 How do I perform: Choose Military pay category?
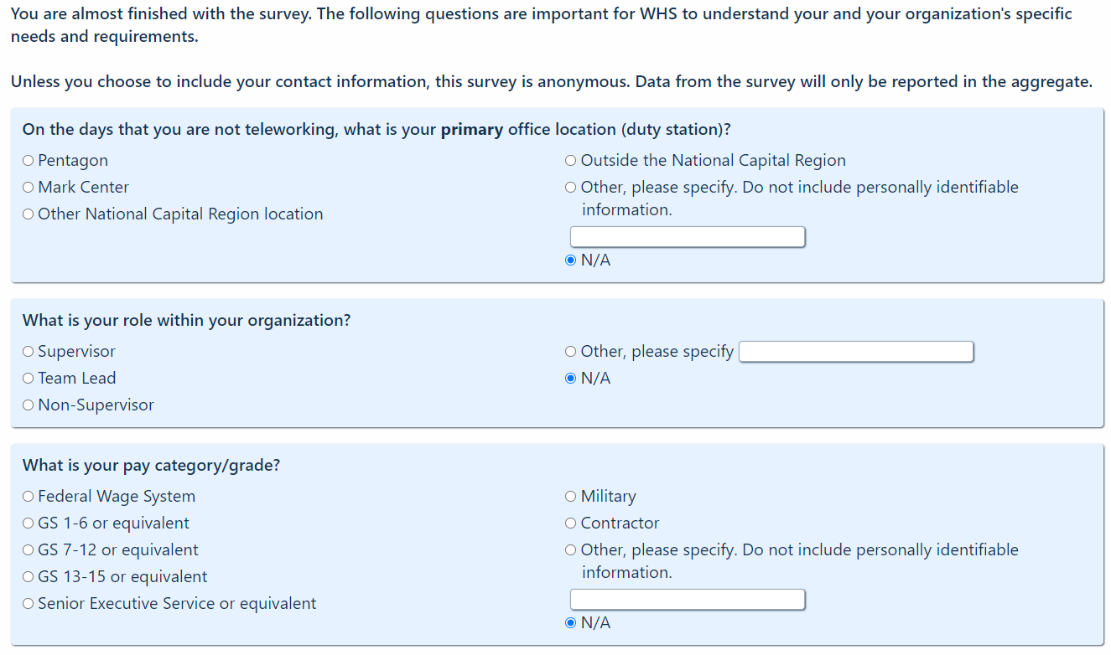571,497
